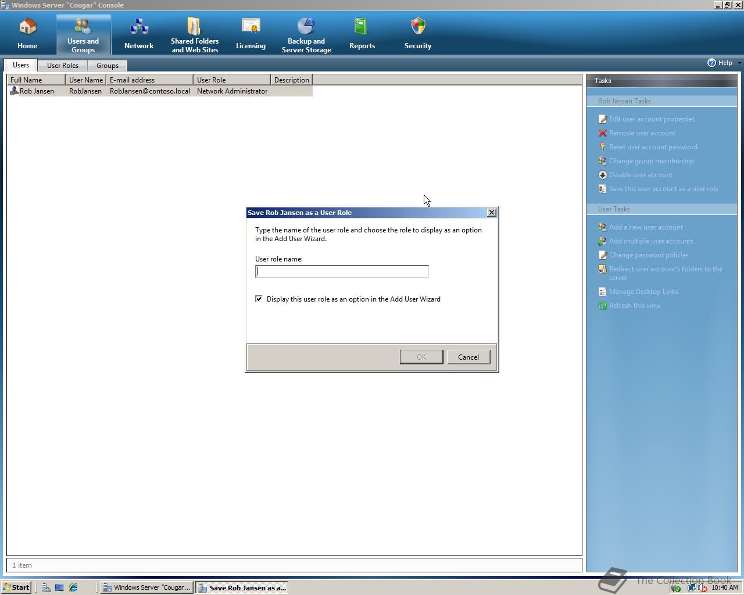Sort by E-mail address column header

coord(149,80)
